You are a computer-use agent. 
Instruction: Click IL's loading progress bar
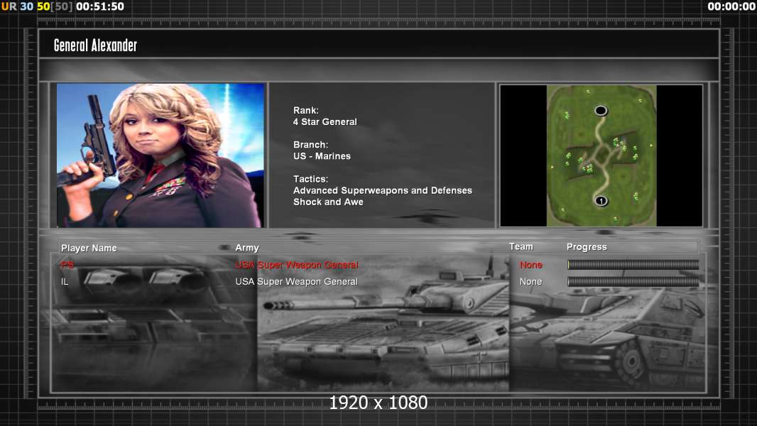click(x=633, y=282)
